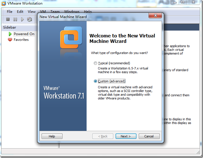The width and height of the screenshot is (203, 158).
Task: Click the Cancel button in the wizard
Action: 149,136
